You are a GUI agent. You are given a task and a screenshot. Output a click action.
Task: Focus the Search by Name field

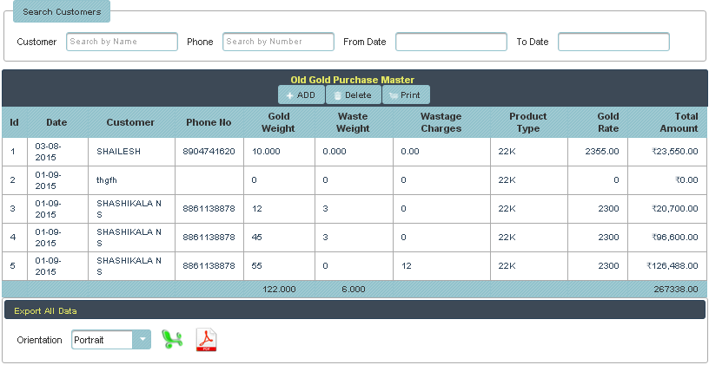tap(122, 42)
